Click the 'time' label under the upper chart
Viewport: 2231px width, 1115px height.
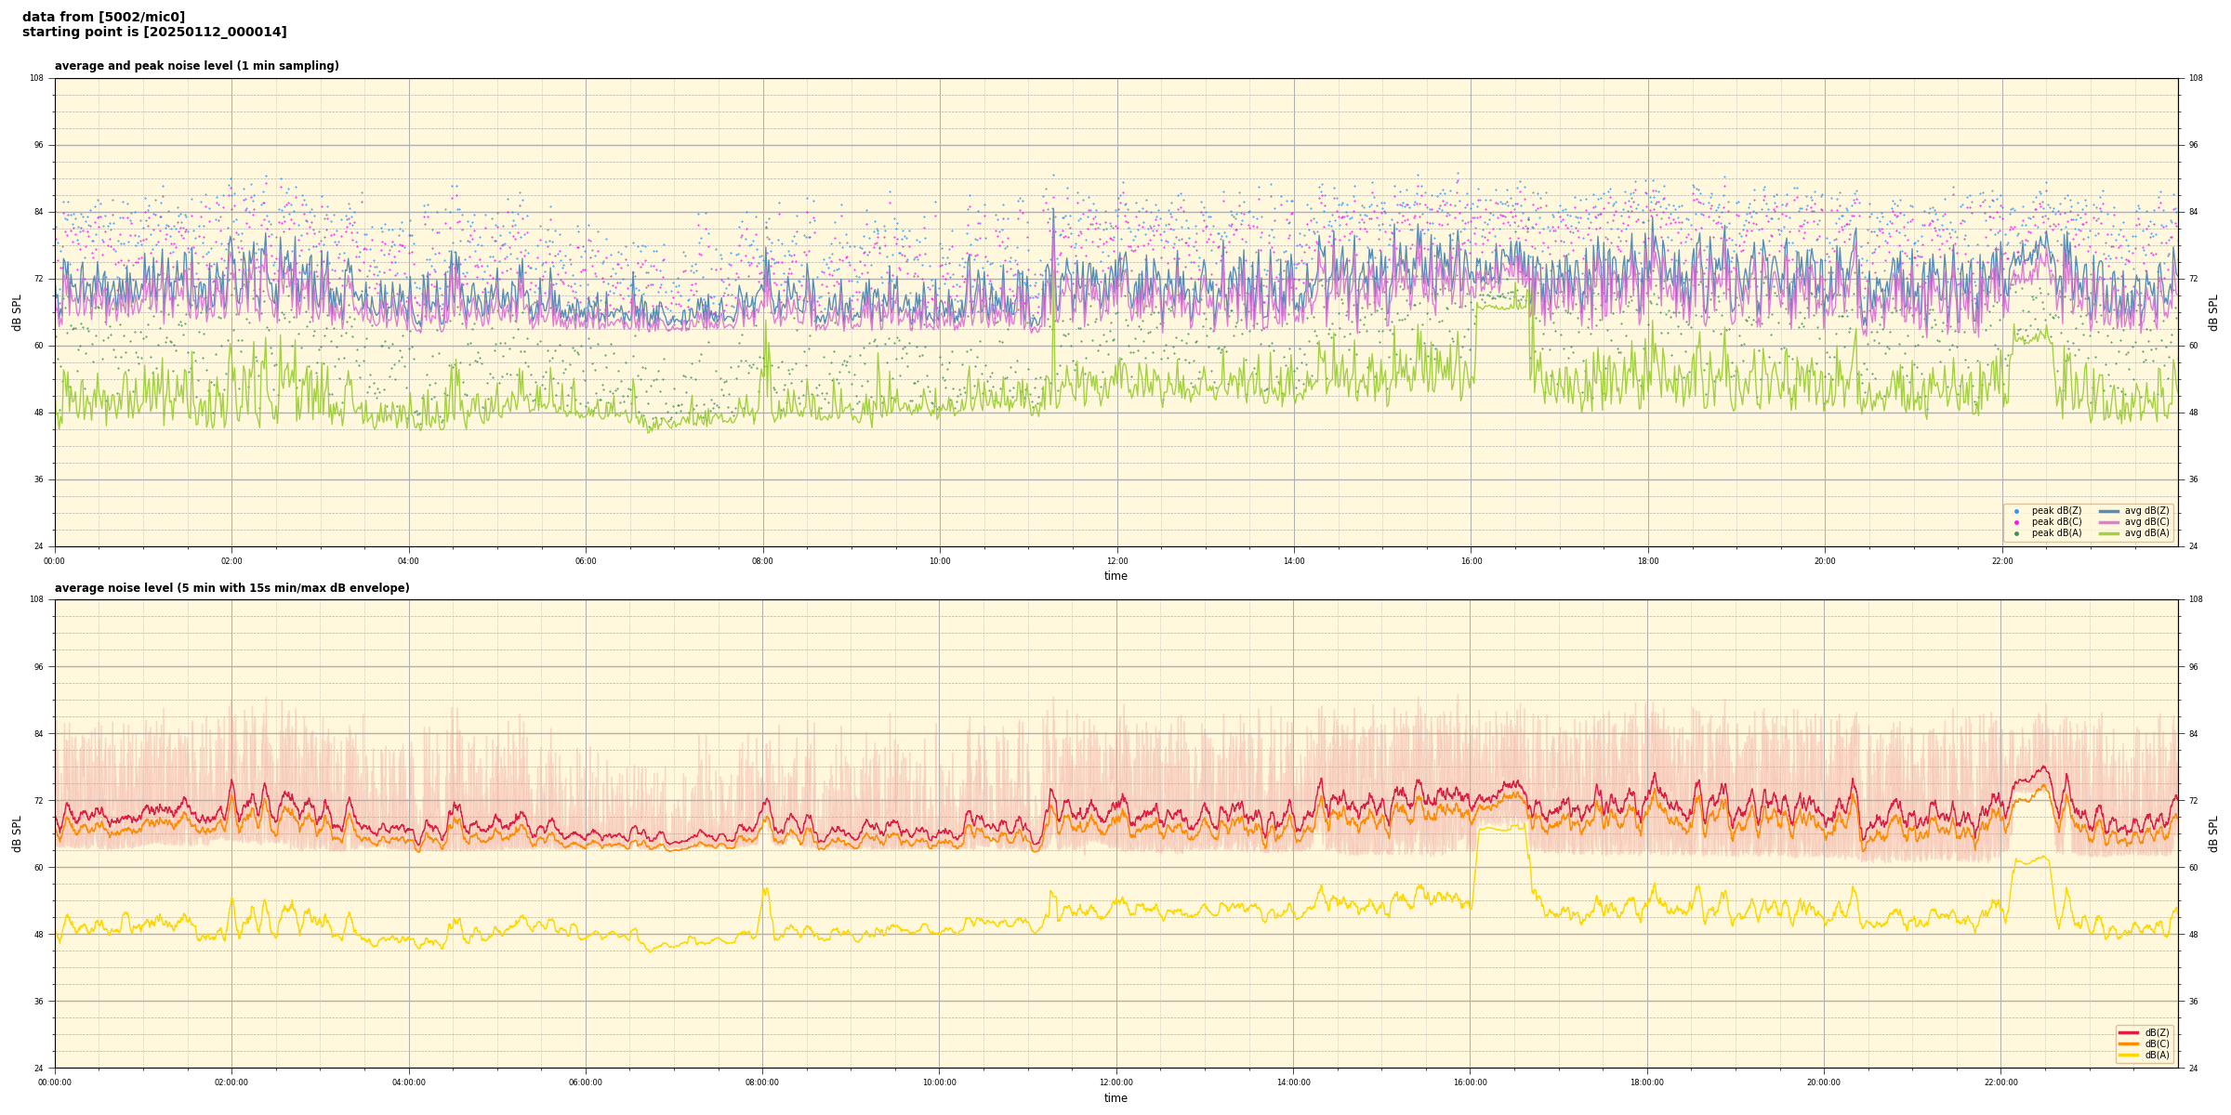pyautogui.click(x=1115, y=576)
